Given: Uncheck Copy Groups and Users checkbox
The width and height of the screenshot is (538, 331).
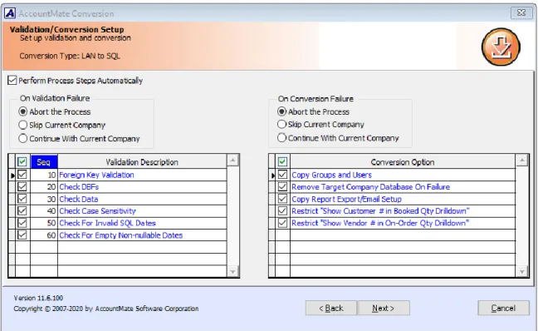Looking at the screenshot, I should (283, 175).
